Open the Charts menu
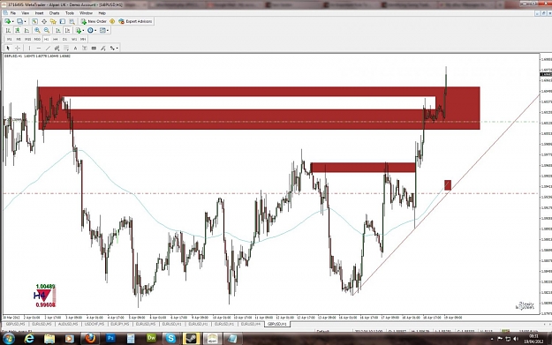Viewport: 552px width, 345px height. click(54, 13)
